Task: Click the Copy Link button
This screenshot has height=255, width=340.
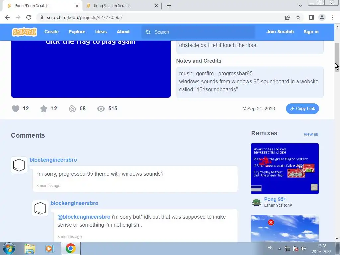Action: [302, 109]
